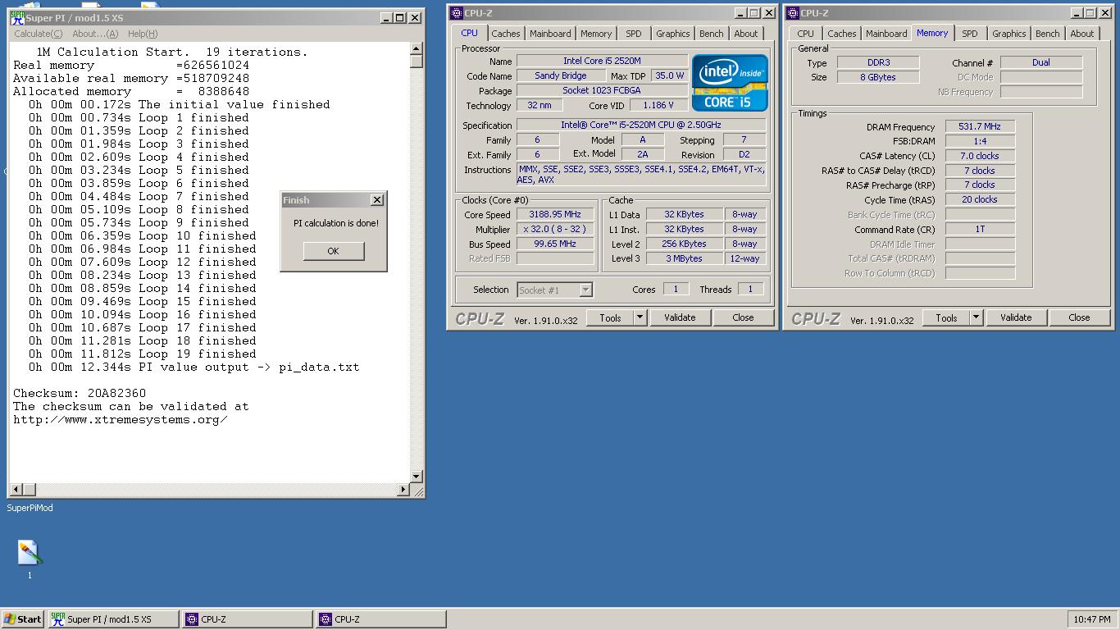The image size is (1120, 630).
Task: Open the Windows Start button
Action: coord(23,619)
